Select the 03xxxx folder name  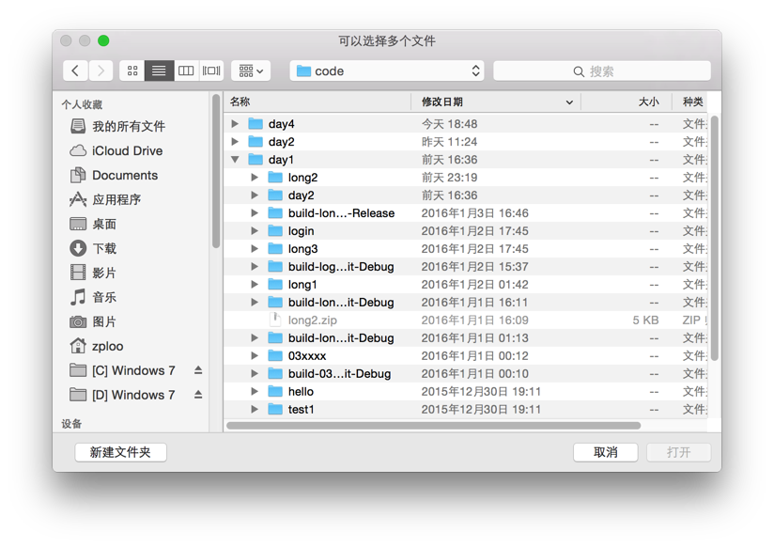[x=307, y=356]
